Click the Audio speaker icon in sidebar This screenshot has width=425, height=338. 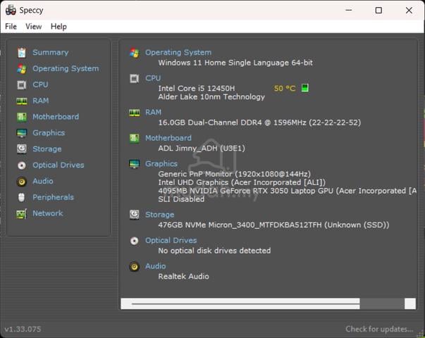(22, 182)
